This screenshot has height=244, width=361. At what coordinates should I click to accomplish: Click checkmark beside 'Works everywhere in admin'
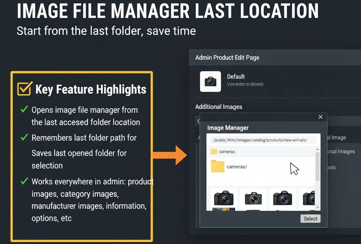coord(24,181)
